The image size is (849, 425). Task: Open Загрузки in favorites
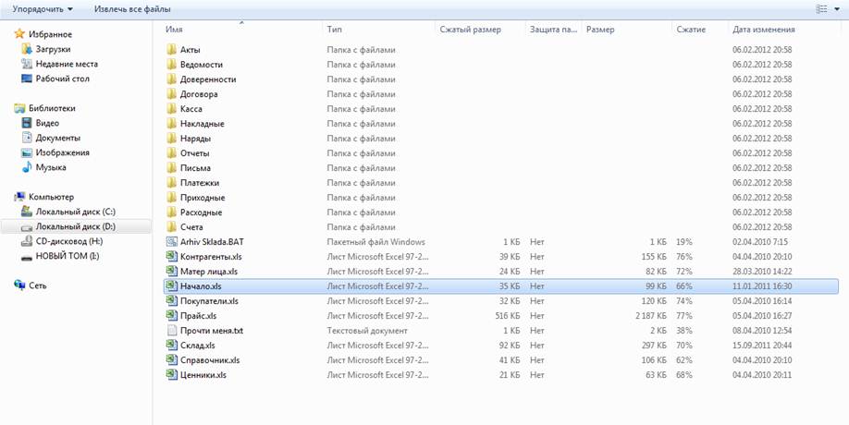[53, 49]
